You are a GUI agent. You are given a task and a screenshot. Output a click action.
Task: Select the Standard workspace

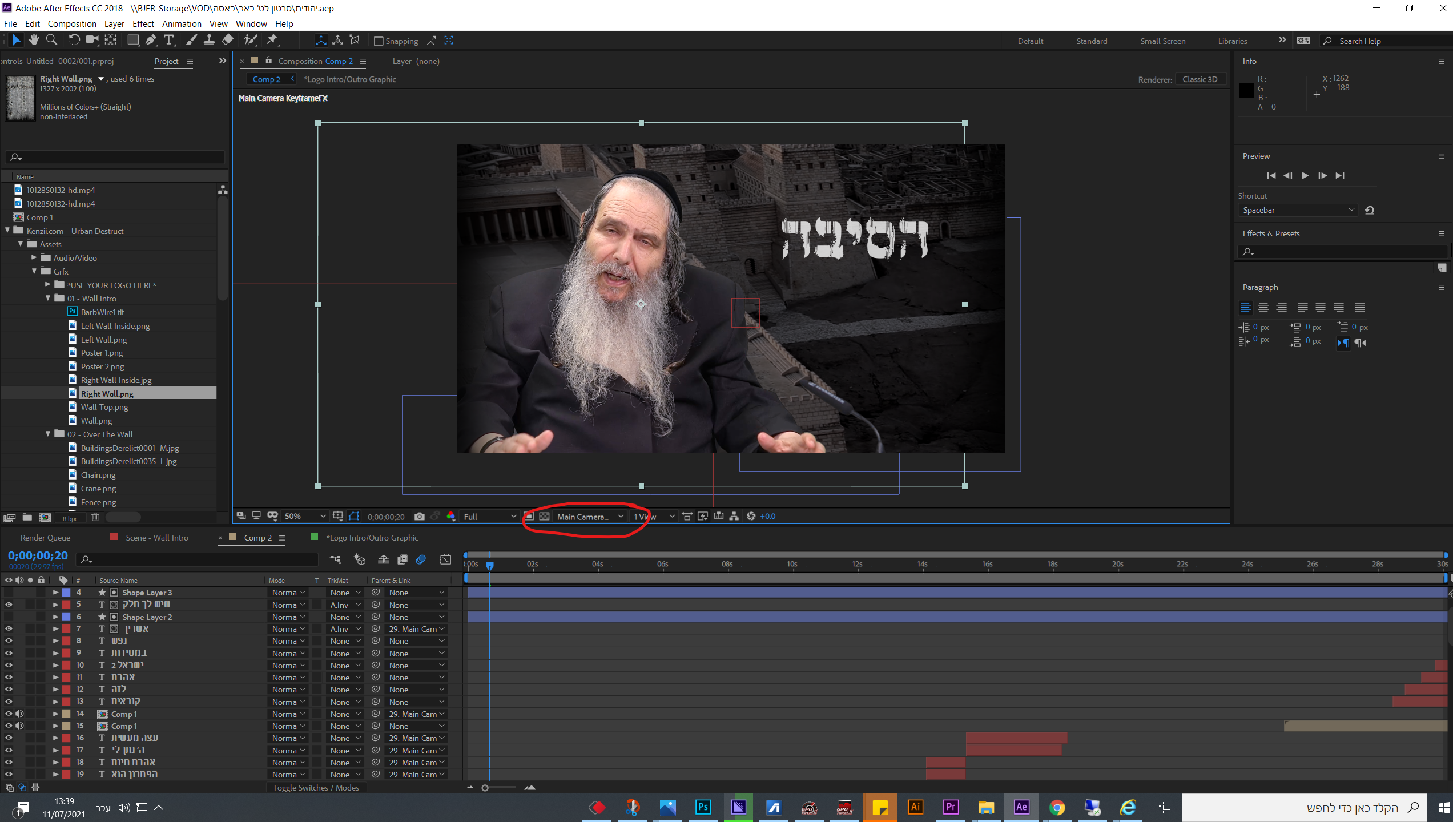coord(1091,41)
